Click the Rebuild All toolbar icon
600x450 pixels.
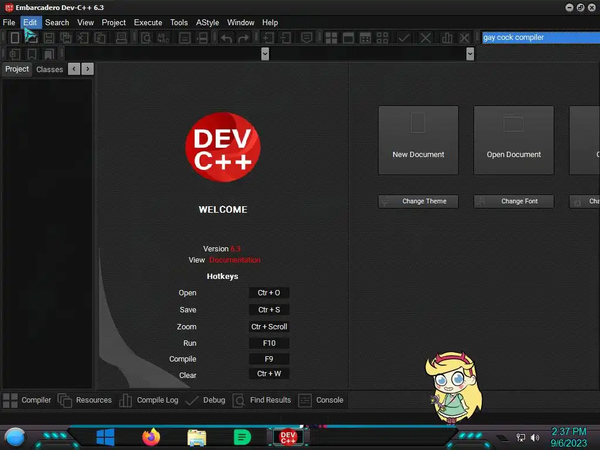[x=382, y=37]
